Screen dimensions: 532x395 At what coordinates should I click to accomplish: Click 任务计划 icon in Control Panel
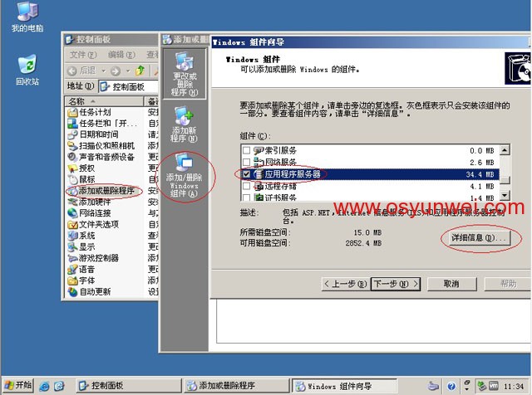72,113
